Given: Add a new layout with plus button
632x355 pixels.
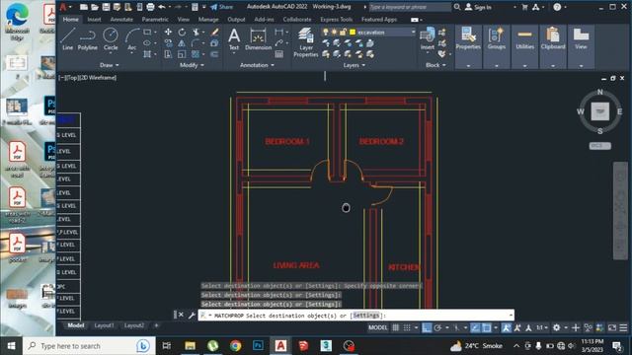Looking at the screenshot, I should click(x=156, y=325).
